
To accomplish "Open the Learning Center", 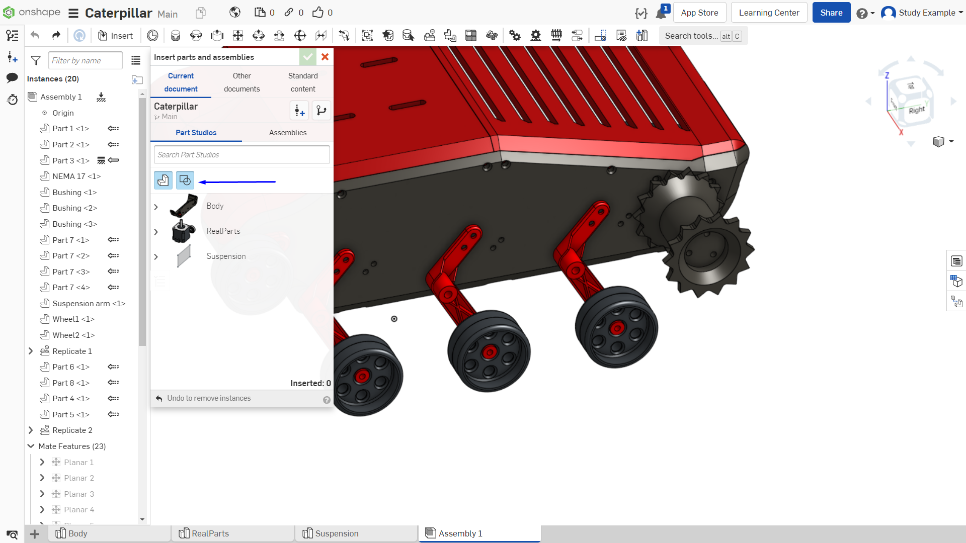I will 769,13.
